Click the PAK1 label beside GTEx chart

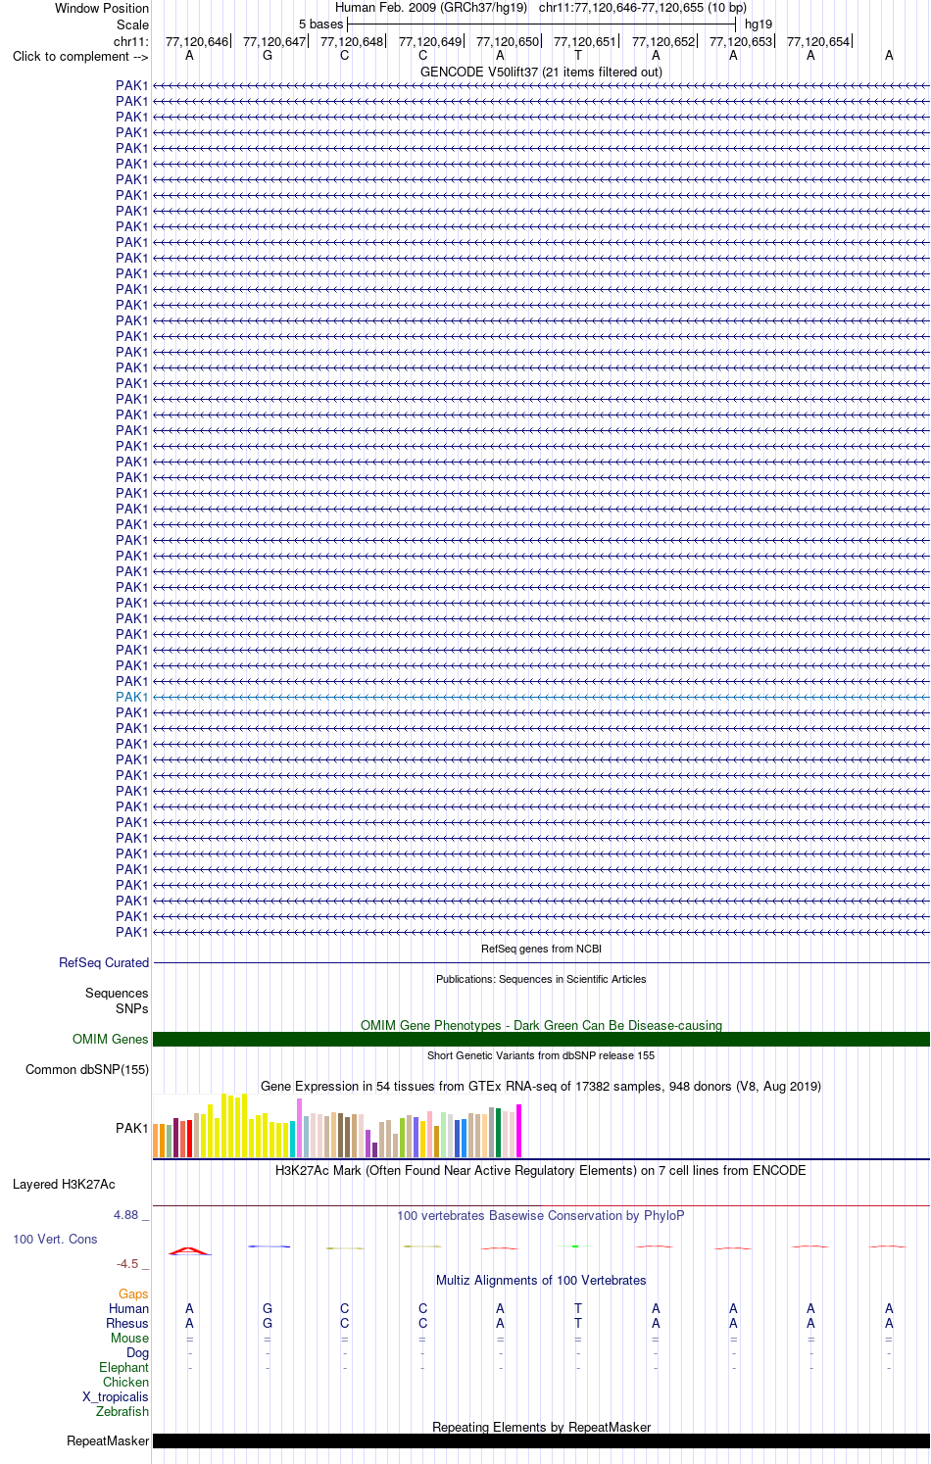click(131, 1128)
